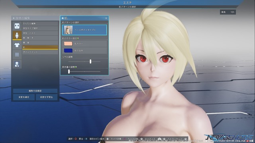Open the clothing T-shirt category icon
Screen dimensions: 255x143
point(17,45)
